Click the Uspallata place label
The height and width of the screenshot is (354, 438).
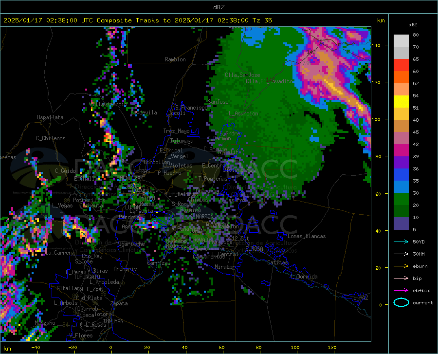(50, 117)
